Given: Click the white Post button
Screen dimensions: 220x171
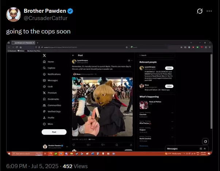Looking at the screenshot, I should [54, 132].
